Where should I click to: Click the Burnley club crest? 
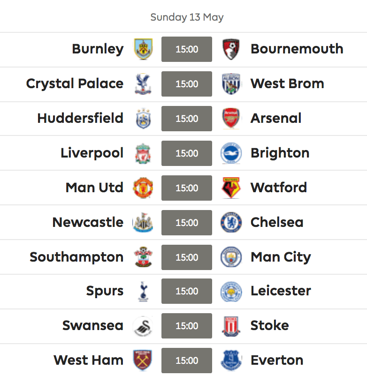(x=143, y=49)
